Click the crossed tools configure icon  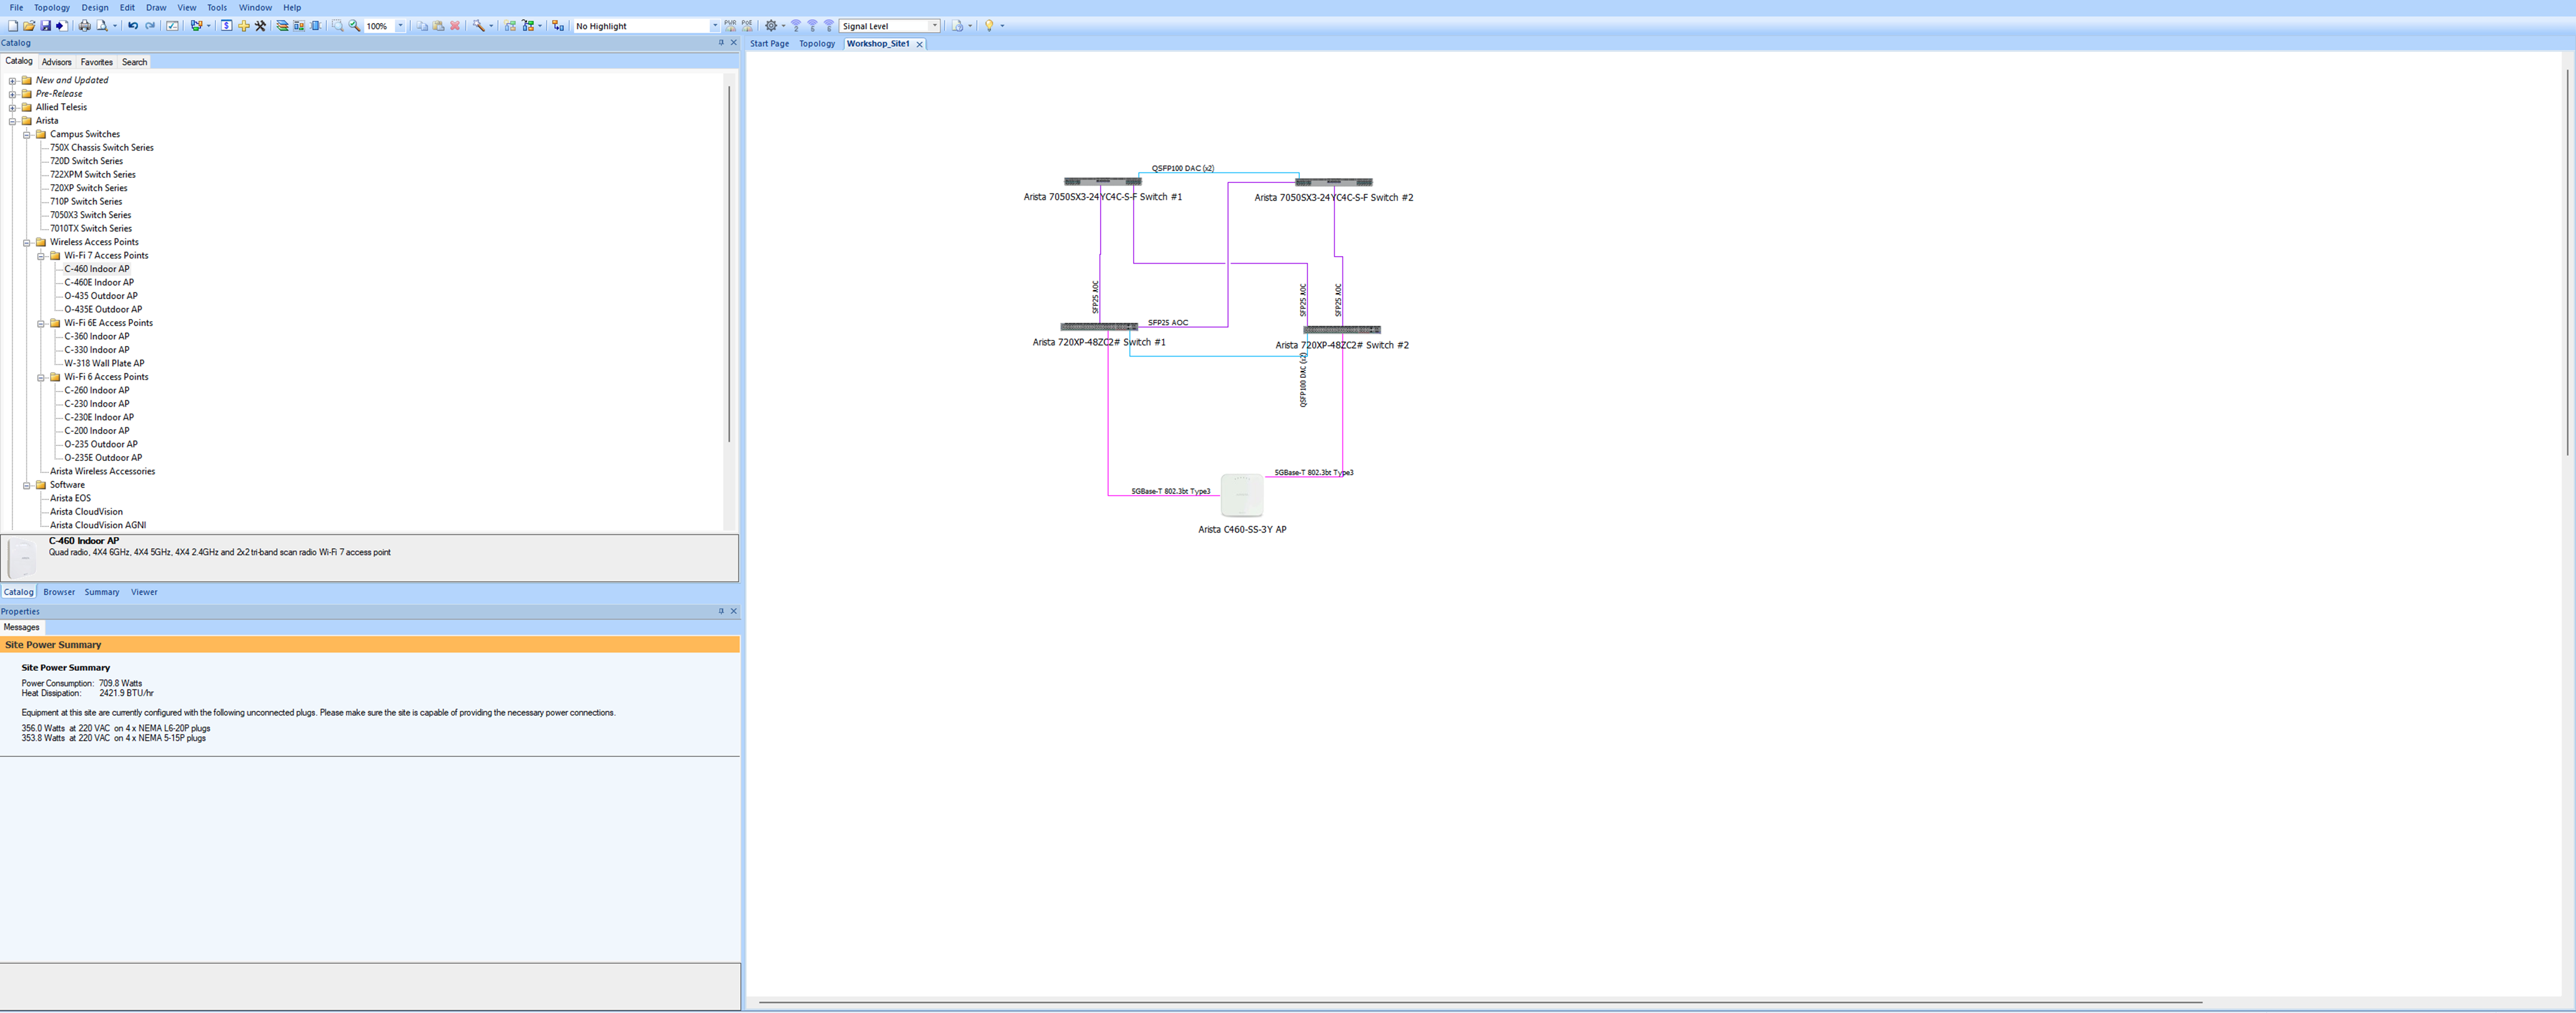(261, 26)
